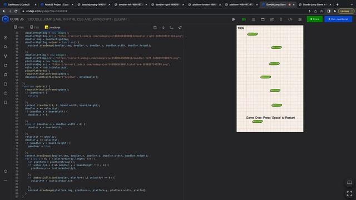Click the browser back arrow
356x200 pixels.
tap(4, 11)
